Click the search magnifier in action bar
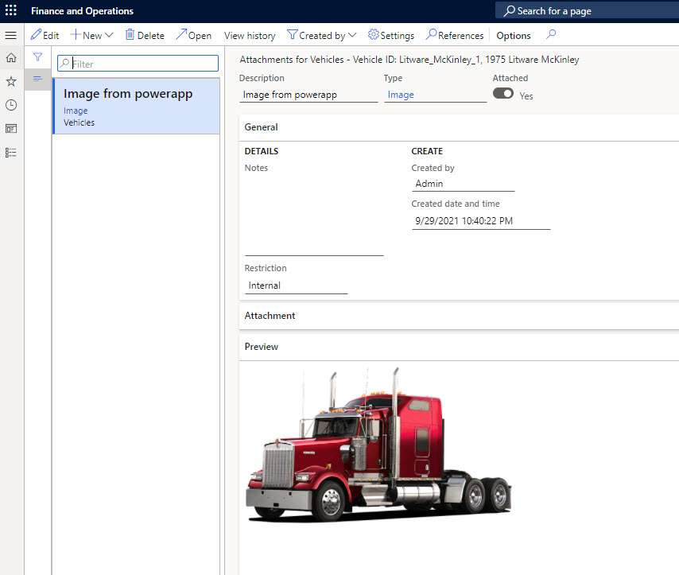The height and width of the screenshot is (575, 679). click(551, 35)
